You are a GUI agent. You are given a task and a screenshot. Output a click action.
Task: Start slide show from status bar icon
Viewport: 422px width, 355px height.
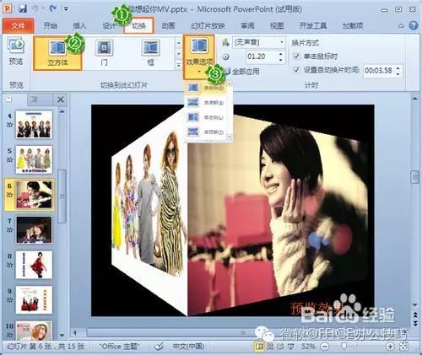[x=290, y=347]
